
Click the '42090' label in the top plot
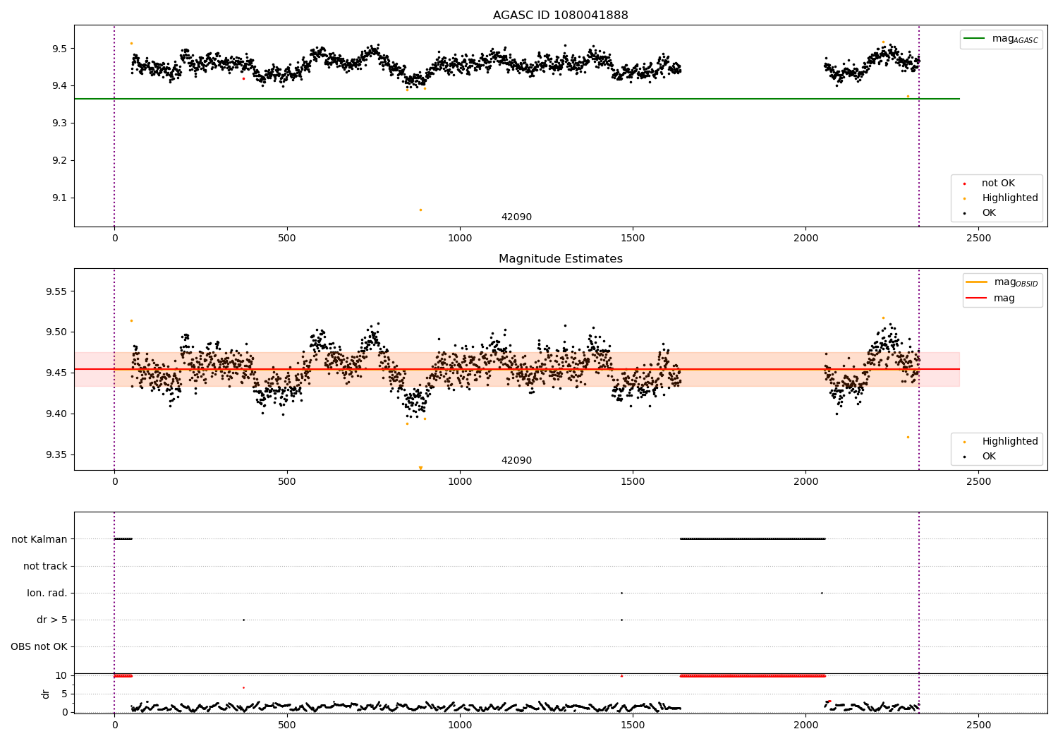tap(516, 217)
